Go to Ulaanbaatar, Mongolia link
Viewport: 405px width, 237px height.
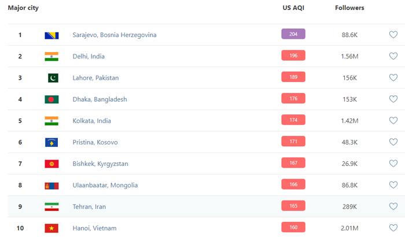point(105,185)
